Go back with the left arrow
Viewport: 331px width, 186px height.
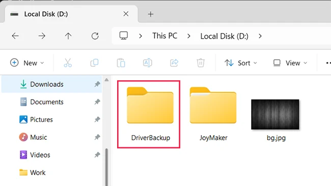tap(15, 36)
